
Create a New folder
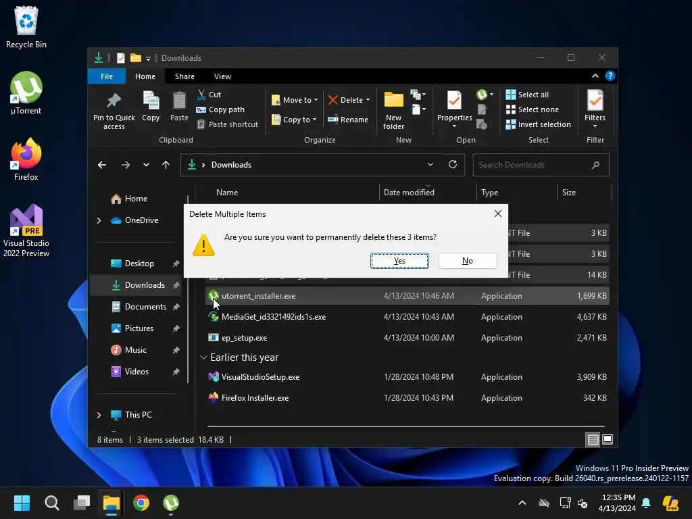tap(394, 110)
